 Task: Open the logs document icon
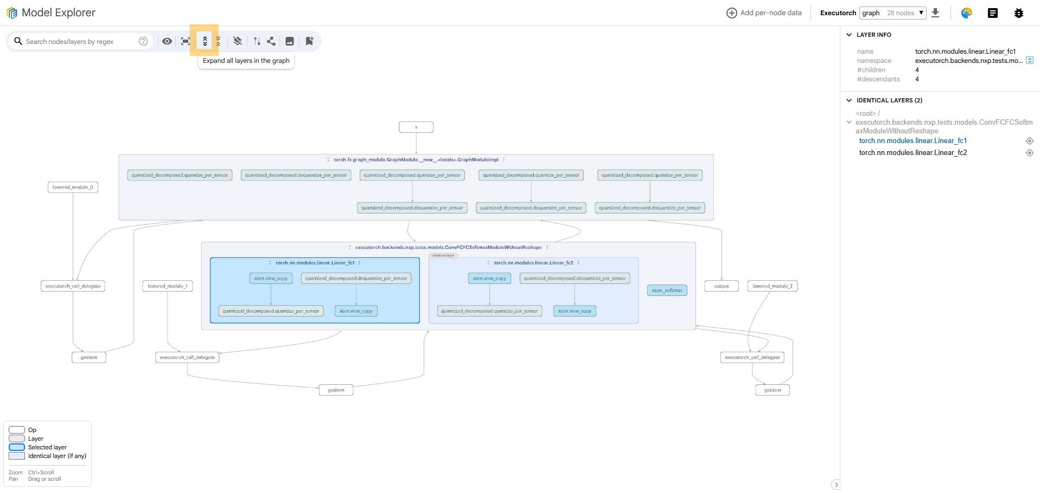click(992, 13)
